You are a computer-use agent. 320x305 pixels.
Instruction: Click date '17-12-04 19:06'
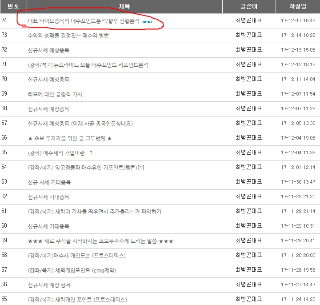[x=298, y=138]
